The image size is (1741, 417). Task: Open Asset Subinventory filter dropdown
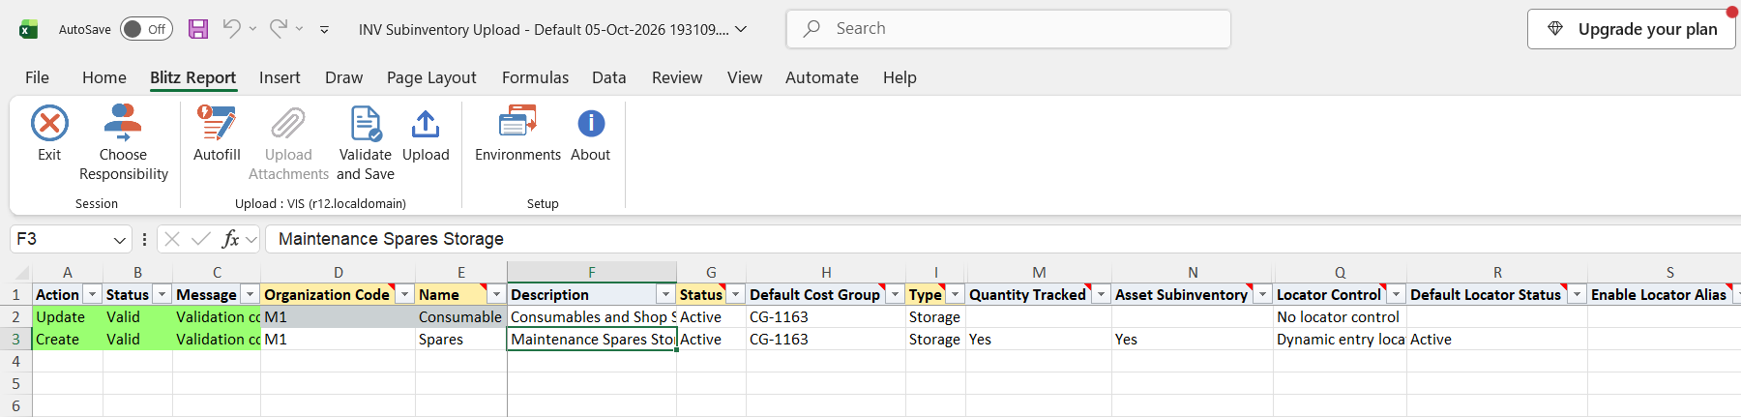pos(1262,294)
